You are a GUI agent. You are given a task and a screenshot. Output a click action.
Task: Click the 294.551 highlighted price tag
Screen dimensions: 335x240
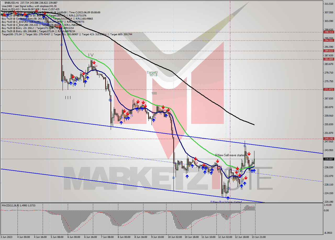(x=328, y=40)
